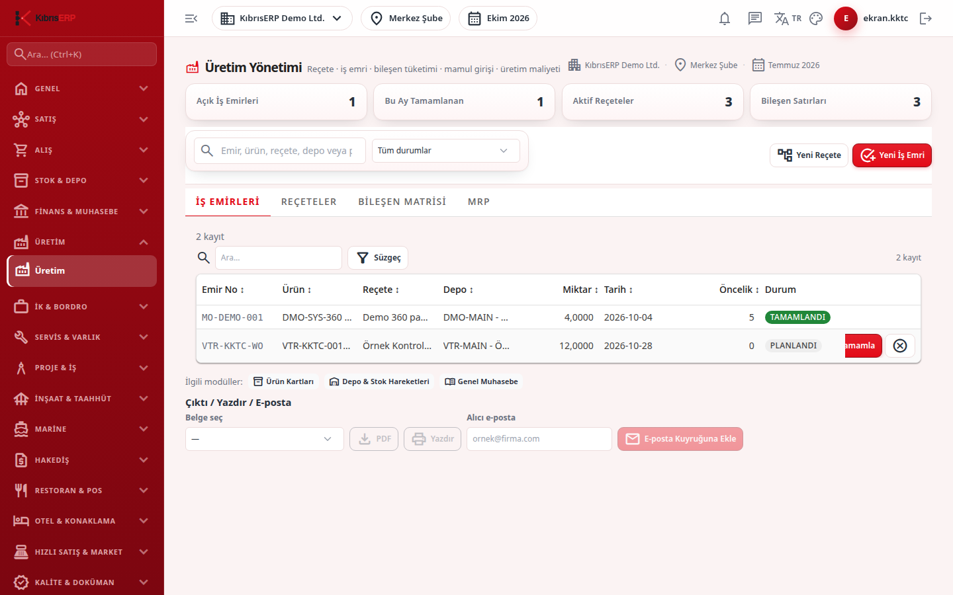Complete the planned VTR-KKTC-WO order

[863, 346]
